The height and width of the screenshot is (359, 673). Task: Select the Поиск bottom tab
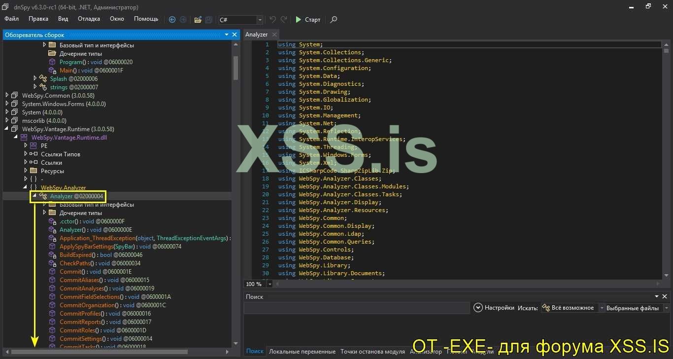[255, 351]
